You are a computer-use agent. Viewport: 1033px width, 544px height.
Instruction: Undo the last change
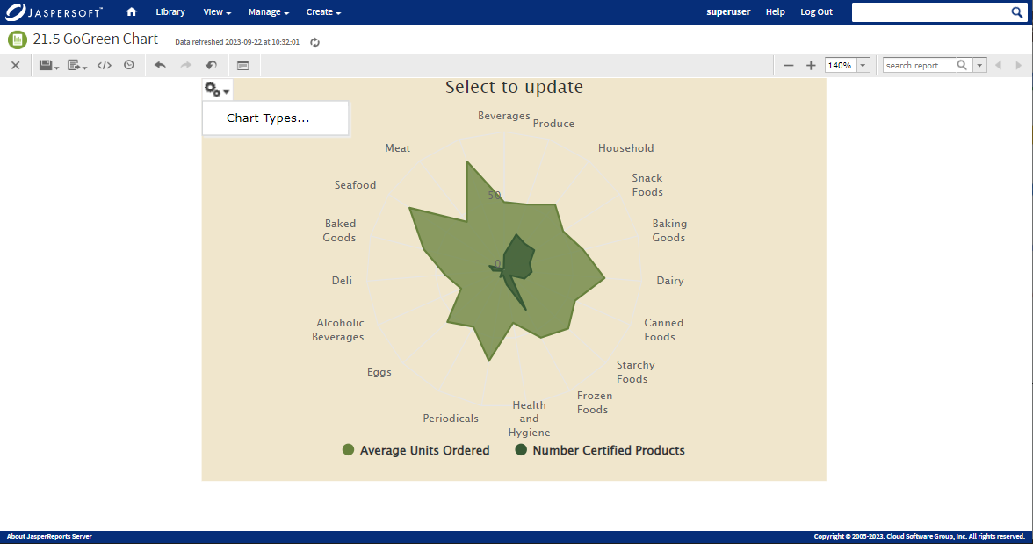click(160, 65)
